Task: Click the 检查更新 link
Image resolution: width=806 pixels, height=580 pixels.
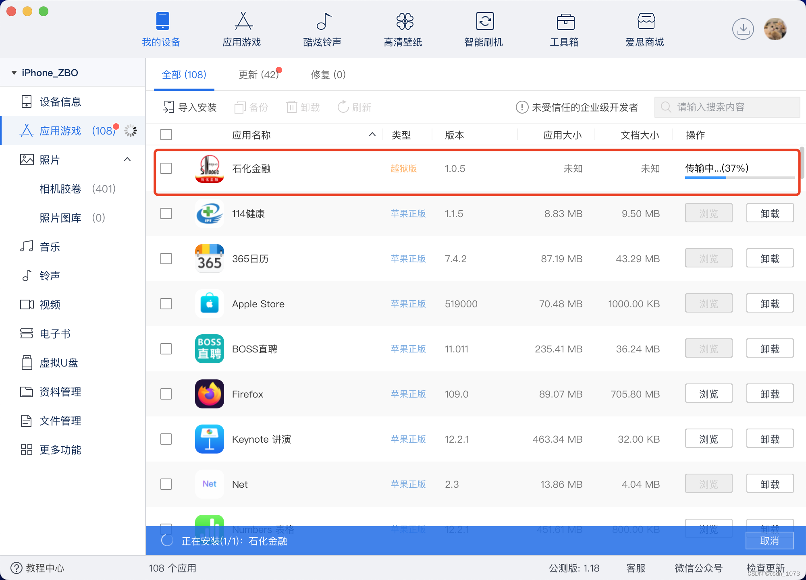Action: [765, 568]
